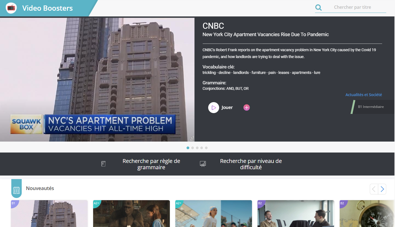
Task: Open the A2+ gorilla video thumbnail
Action: click(x=131, y=214)
